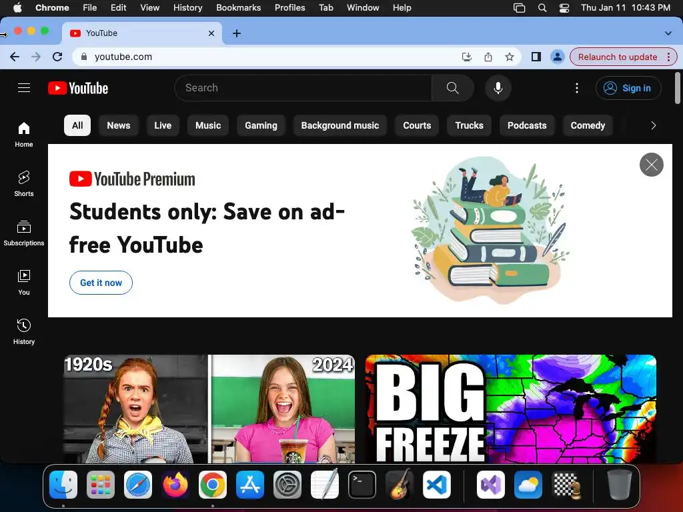
Task: Open the View menu
Action: pos(149,7)
